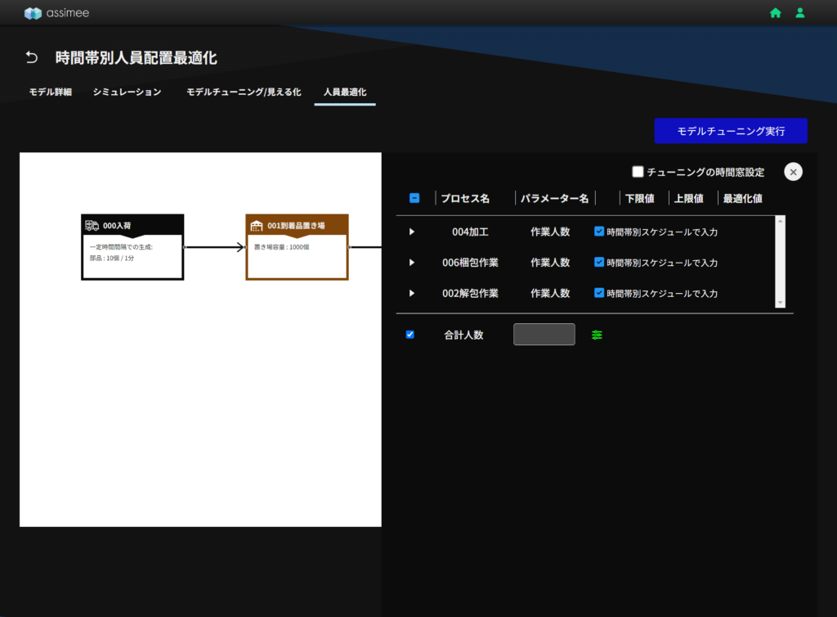Uncheck 時間帯別スケジュールで入力 for 002解包作業

tap(599, 293)
